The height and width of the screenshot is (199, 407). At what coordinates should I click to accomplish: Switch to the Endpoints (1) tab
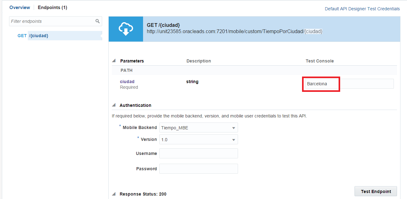pos(52,7)
